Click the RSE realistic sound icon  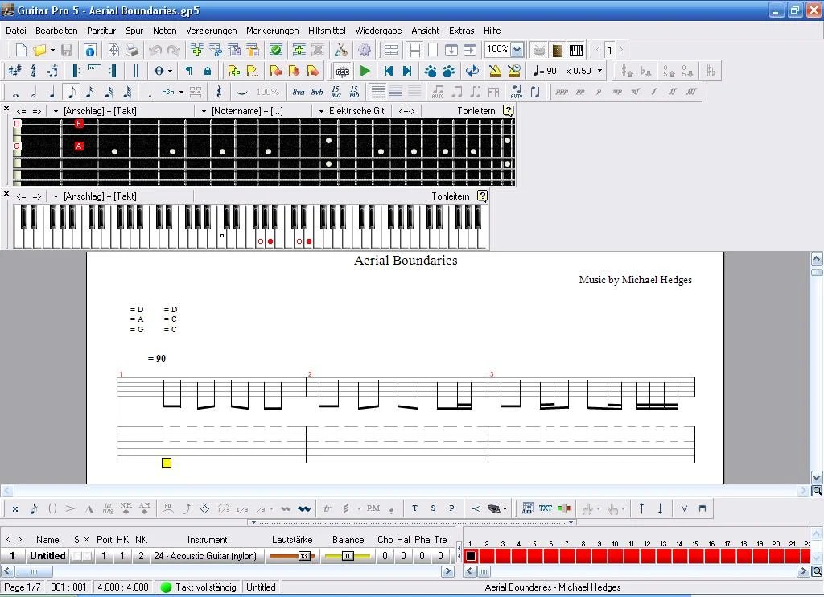click(x=343, y=71)
